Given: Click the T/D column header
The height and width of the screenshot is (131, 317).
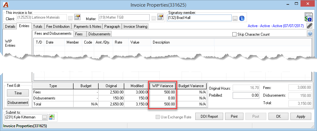Looking at the screenshot, I should click(x=39, y=42).
